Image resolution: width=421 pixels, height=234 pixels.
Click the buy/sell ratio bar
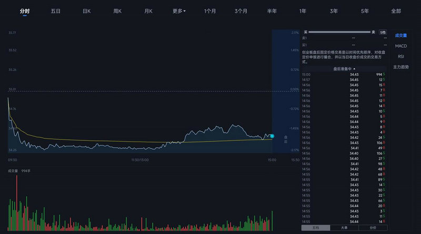(339, 32)
